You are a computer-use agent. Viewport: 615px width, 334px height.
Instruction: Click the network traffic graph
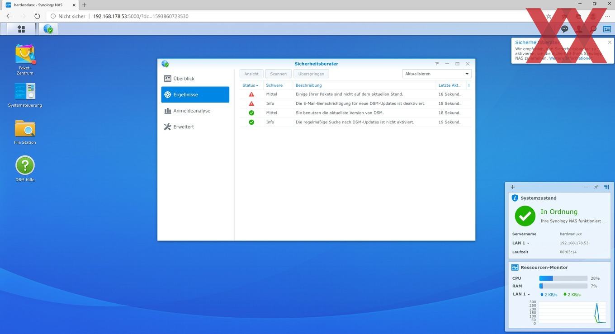(x=572, y=312)
